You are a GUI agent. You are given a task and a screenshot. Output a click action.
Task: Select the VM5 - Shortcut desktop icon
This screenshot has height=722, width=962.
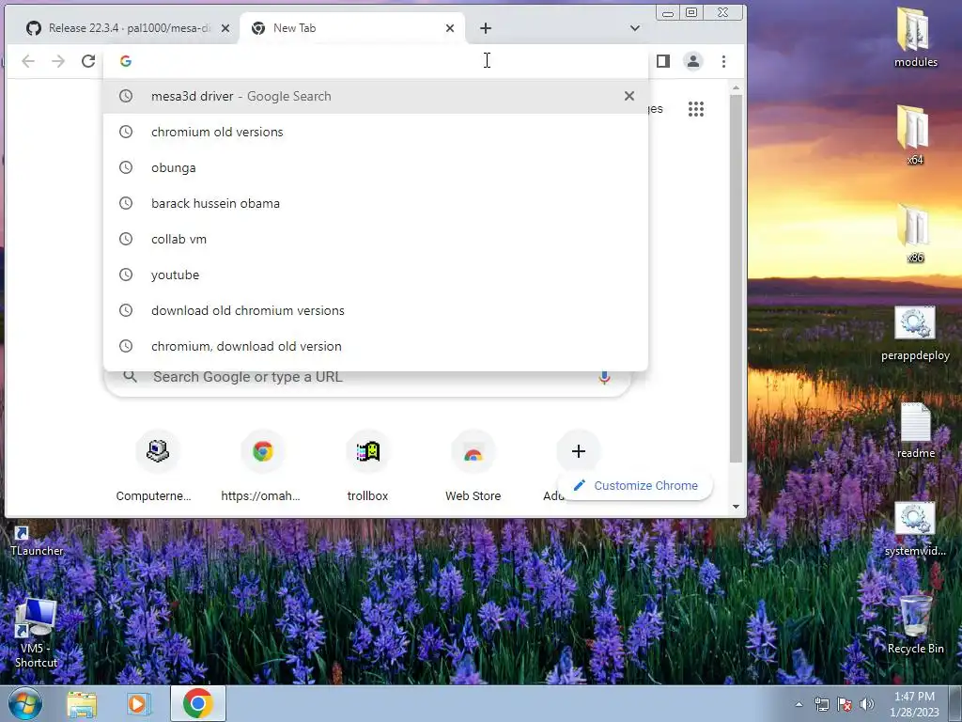[x=36, y=633]
